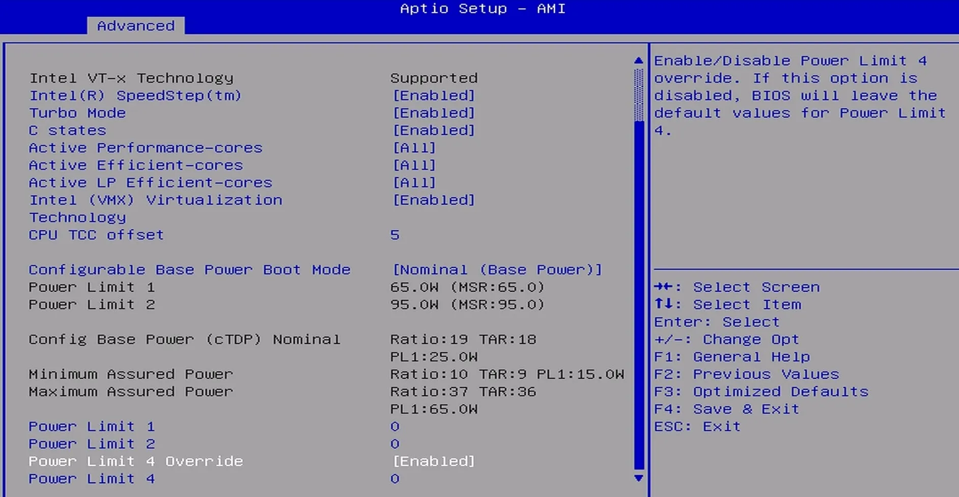Open the Advanced tab
This screenshot has width=959, height=497.
coord(136,25)
